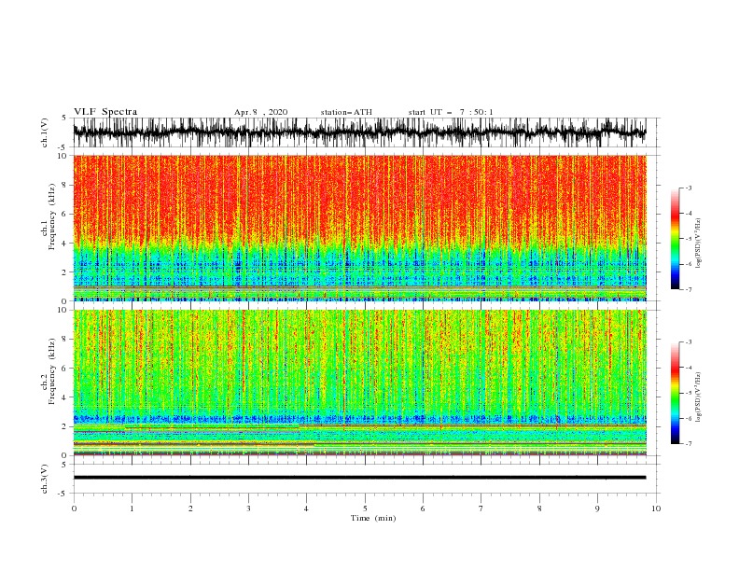
Task: Click the ch.1 color scale bar
Action: pos(675,239)
